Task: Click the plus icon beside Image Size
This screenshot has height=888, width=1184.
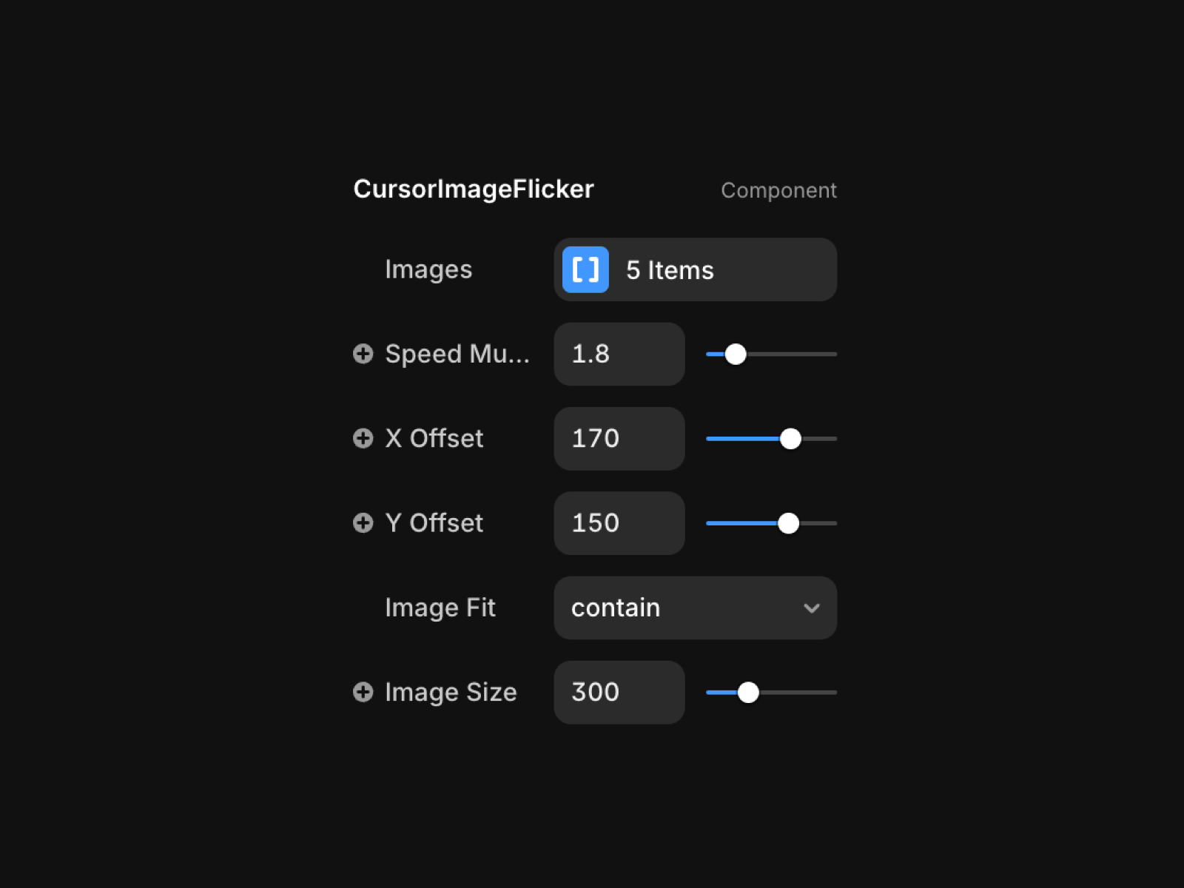Action: (363, 692)
